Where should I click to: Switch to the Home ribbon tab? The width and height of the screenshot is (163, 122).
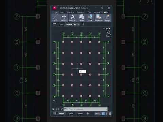coord(55,12)
